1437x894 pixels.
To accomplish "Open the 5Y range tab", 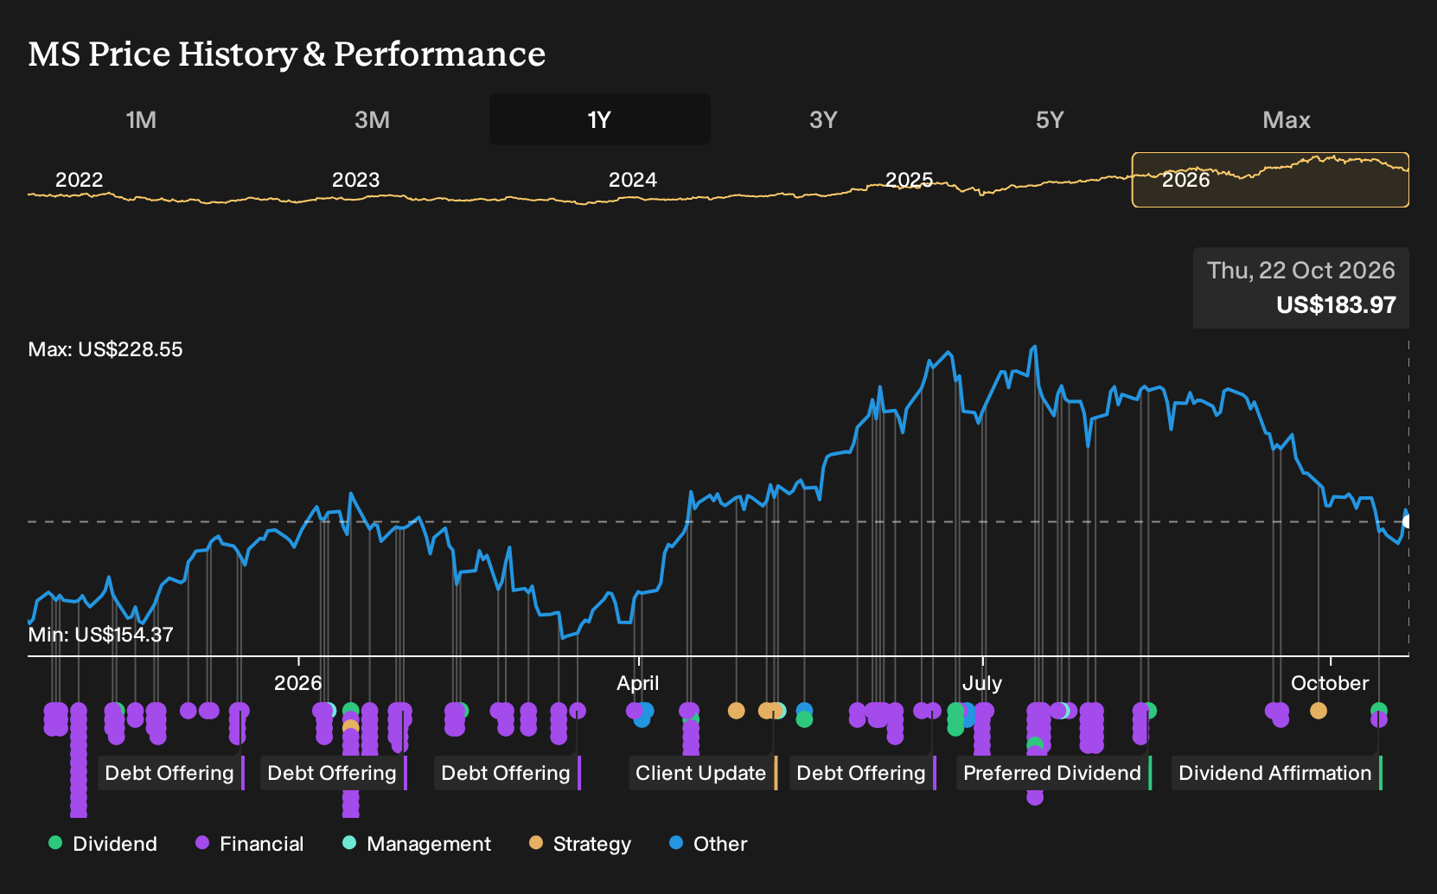I will (x=1050, y=119).
